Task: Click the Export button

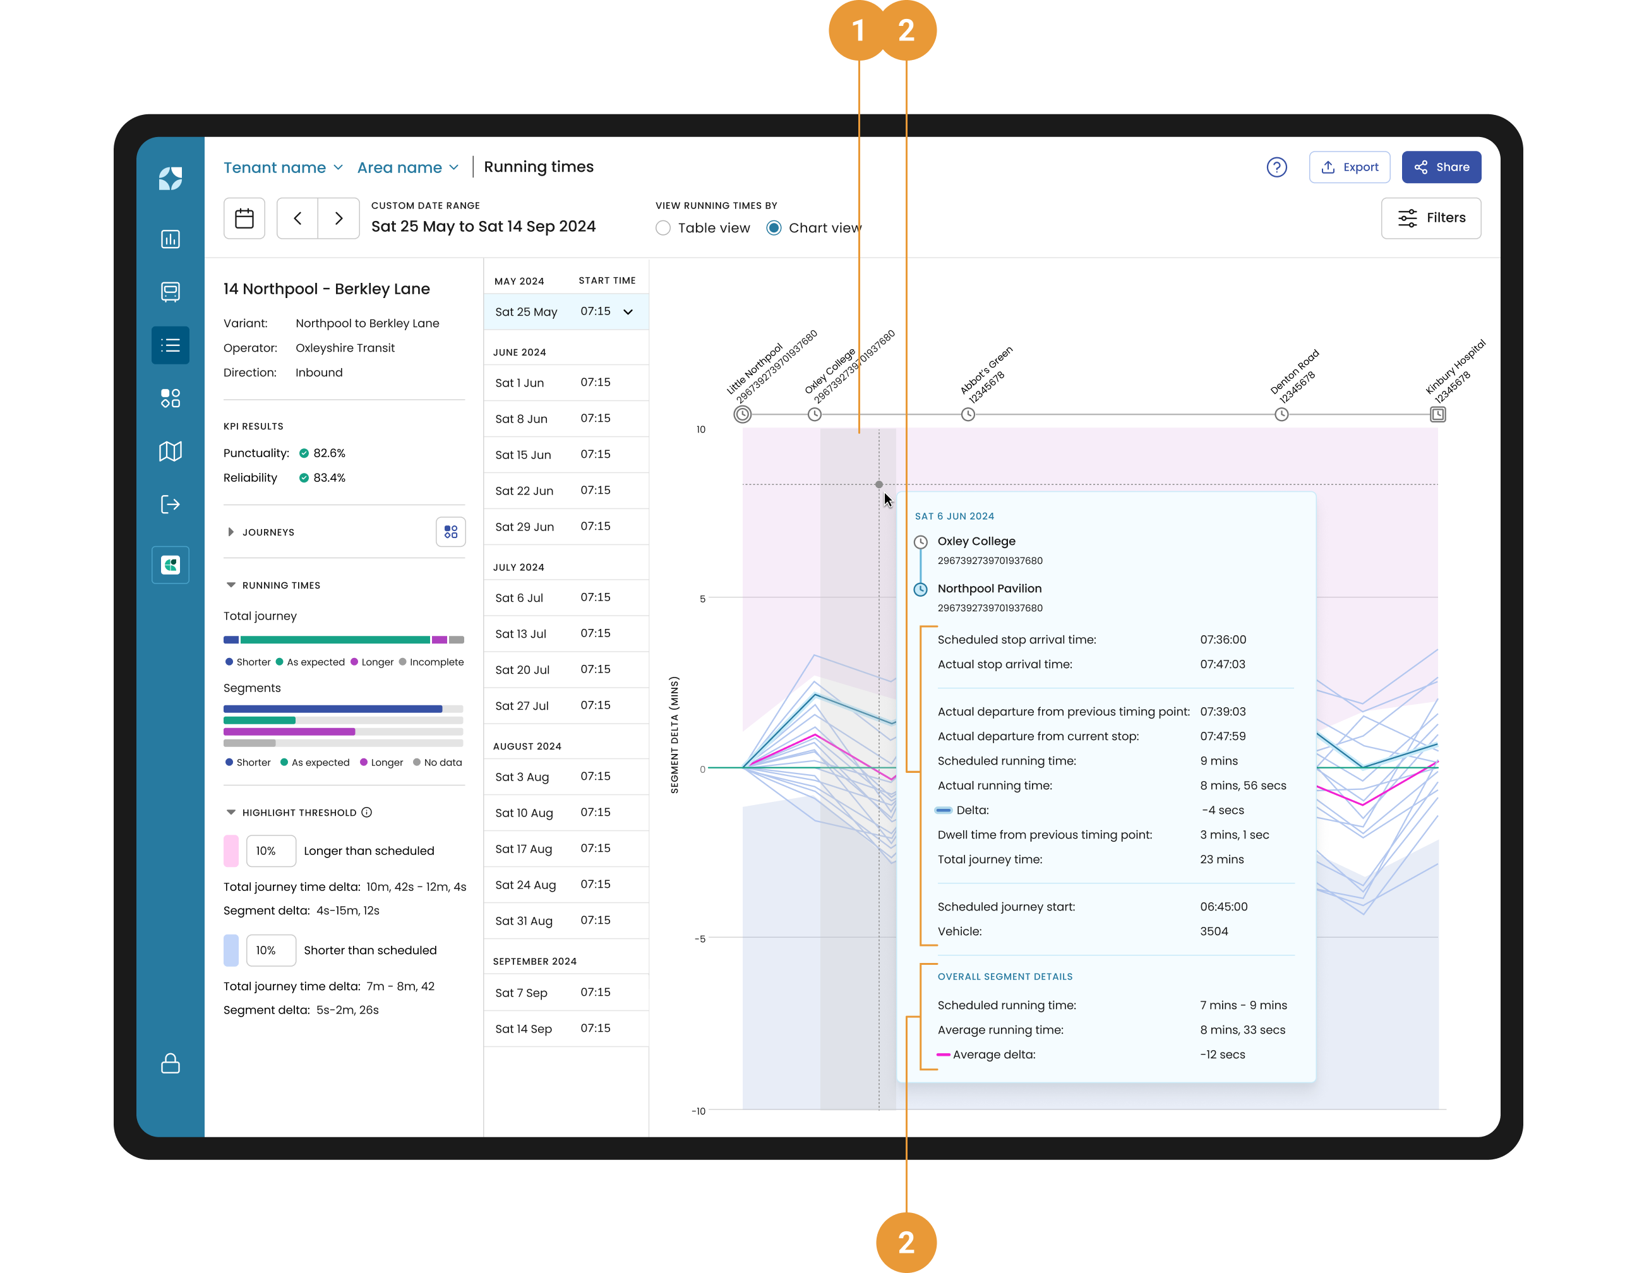Action: pyautogui.click(x=1349, y=167)
